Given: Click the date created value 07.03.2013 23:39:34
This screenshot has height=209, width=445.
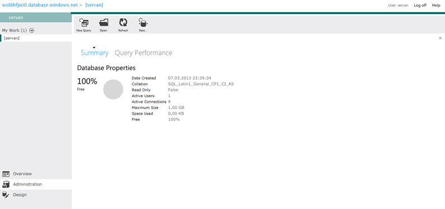Looking at the screenshot, I should point(189,78).
